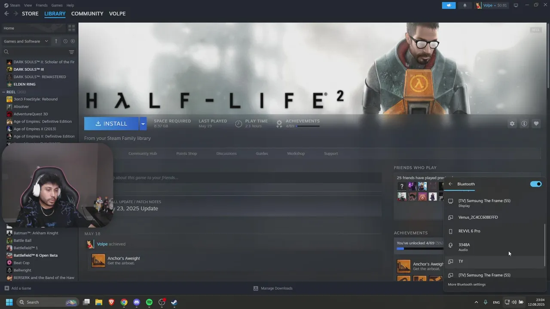Turn off the Bluetooth toggle switch
This screenshot has width=550, height=309.
536,184
